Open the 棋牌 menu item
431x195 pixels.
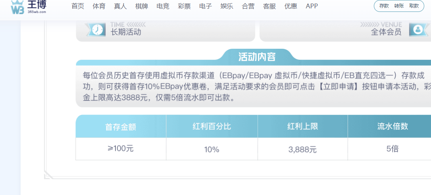tap(142, 6)
